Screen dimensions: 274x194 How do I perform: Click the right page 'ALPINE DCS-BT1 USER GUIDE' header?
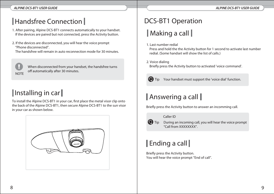pos(238,8)
